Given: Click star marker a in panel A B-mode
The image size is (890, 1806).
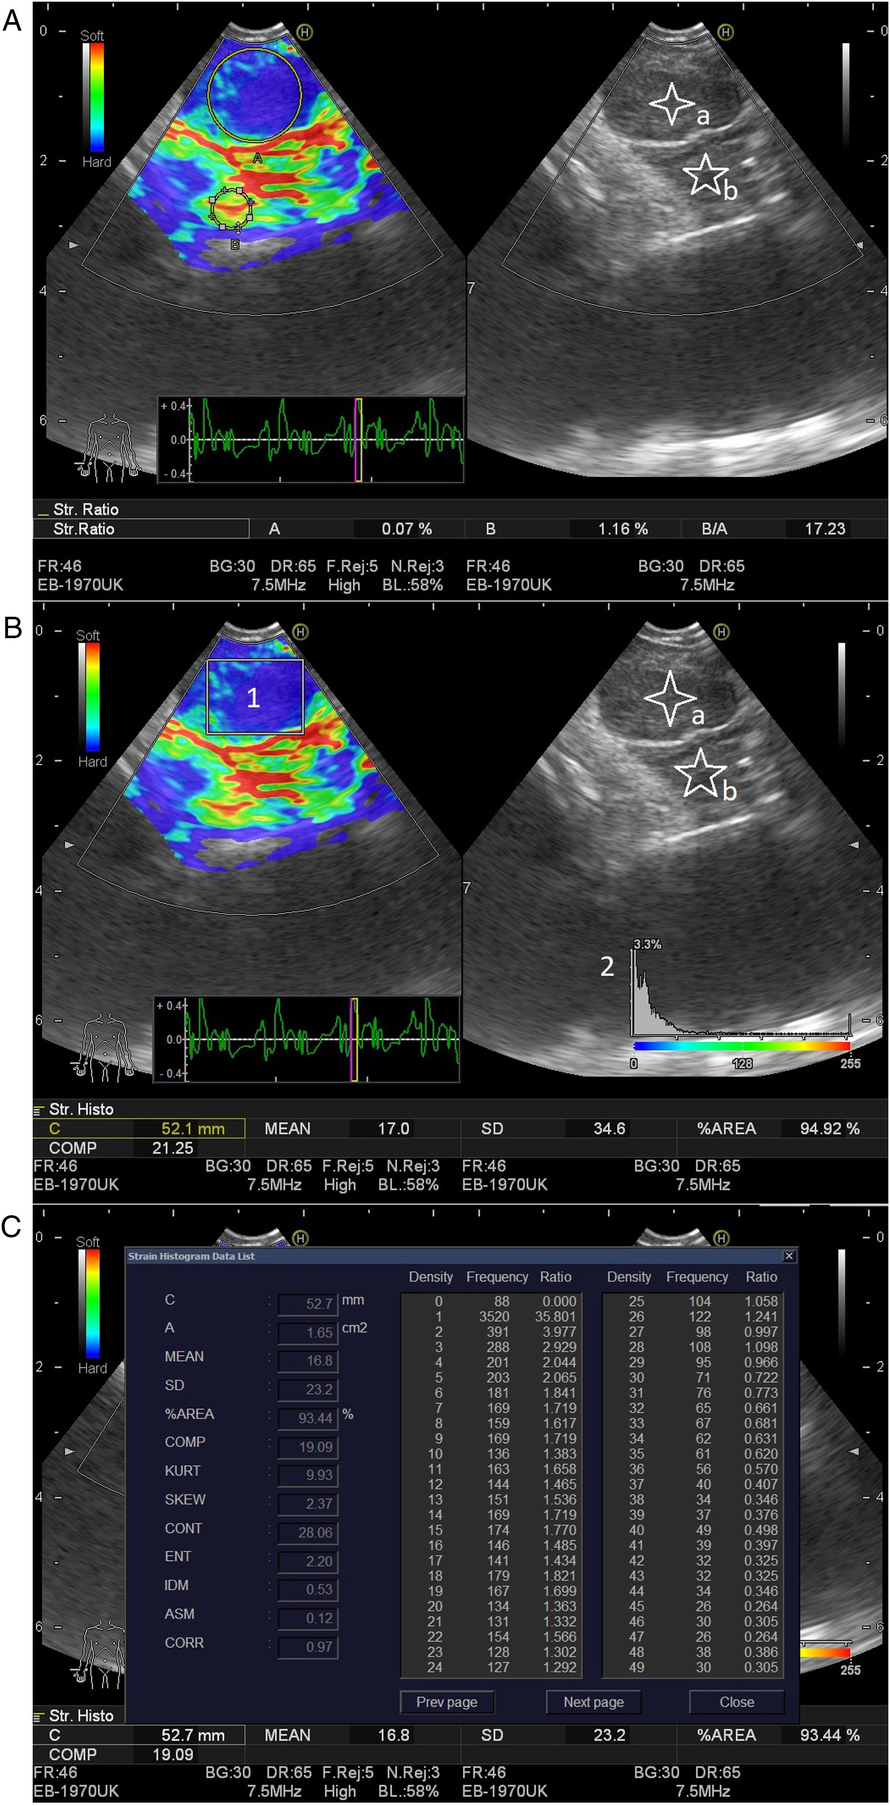Looking at the screenshot, I should (672, 103).
